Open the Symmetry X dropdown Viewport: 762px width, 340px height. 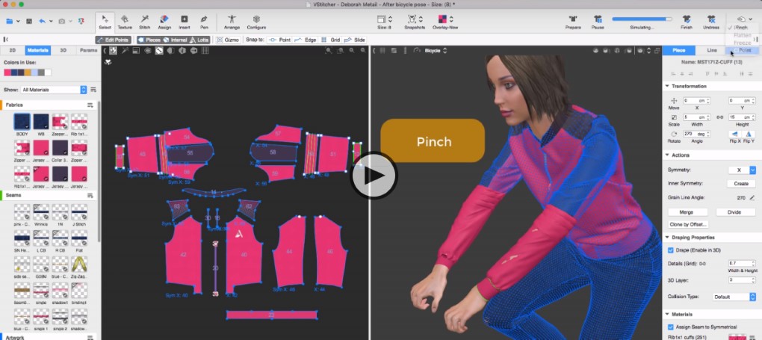pyautogui.click(x=742, y=170)
